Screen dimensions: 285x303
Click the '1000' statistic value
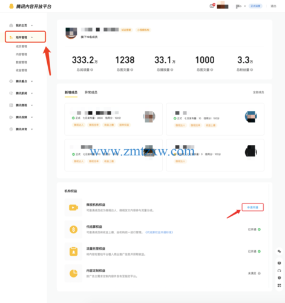coord(205,60)
